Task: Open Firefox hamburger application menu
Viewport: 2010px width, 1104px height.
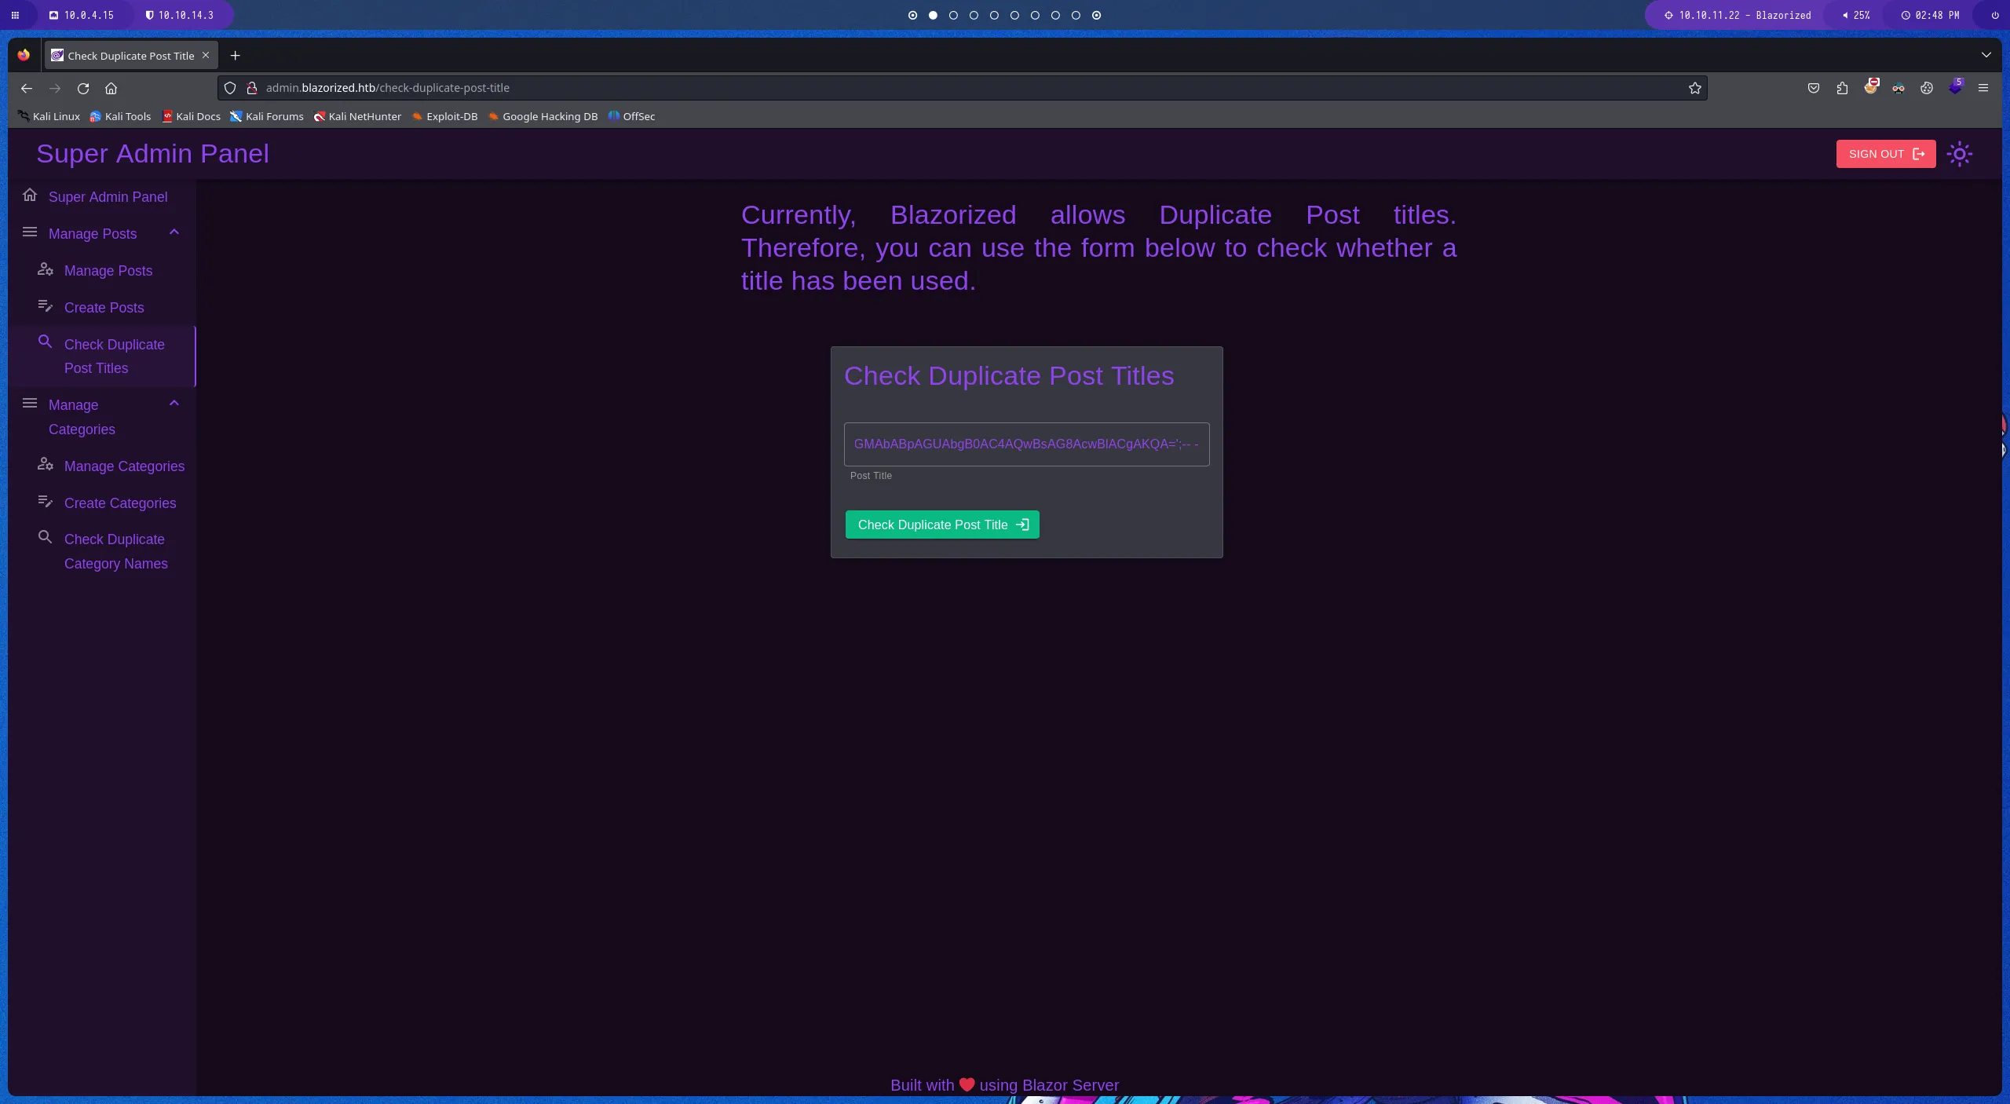Action: pyautogui.click(x=1983, y=88)
